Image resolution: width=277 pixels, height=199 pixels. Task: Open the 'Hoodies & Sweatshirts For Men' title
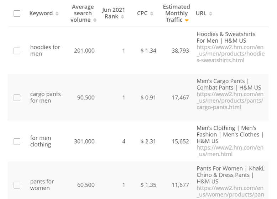[x=226, y=37]
